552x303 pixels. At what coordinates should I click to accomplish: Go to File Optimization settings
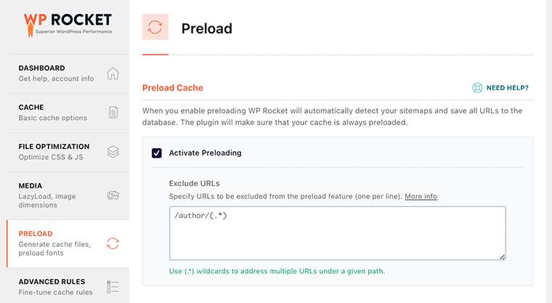68,152
